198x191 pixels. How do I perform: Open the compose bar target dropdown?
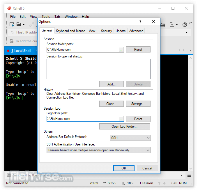pyautogui.click(x=181, y=175)
